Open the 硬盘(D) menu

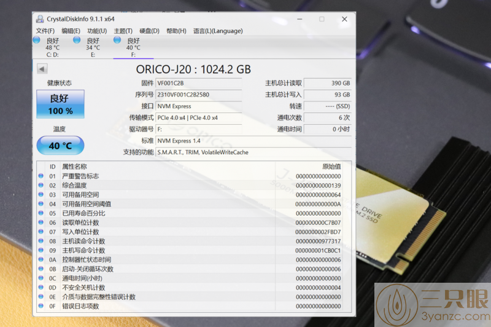(x=149, y=31)
